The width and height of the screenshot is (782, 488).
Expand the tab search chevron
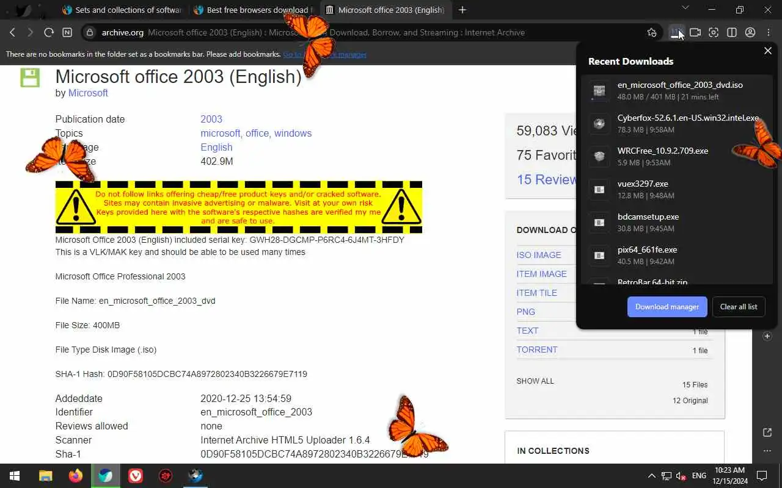click(685, 9)
